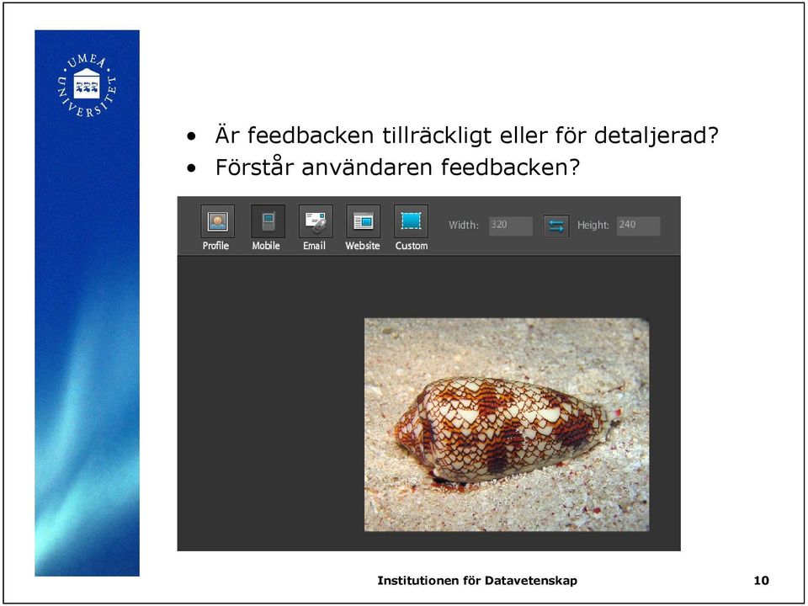The image size is (808, 606).
Task: Click the Height input field showing 240
Action: coord(639,226)
